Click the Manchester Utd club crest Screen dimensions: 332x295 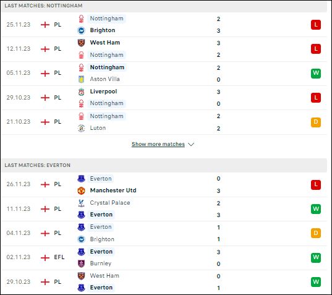point(82,190)
